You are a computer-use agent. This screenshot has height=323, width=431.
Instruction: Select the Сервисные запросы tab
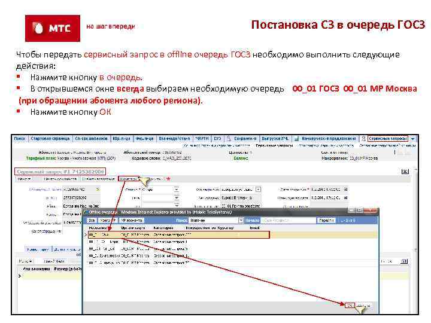[x=388, y=138]
